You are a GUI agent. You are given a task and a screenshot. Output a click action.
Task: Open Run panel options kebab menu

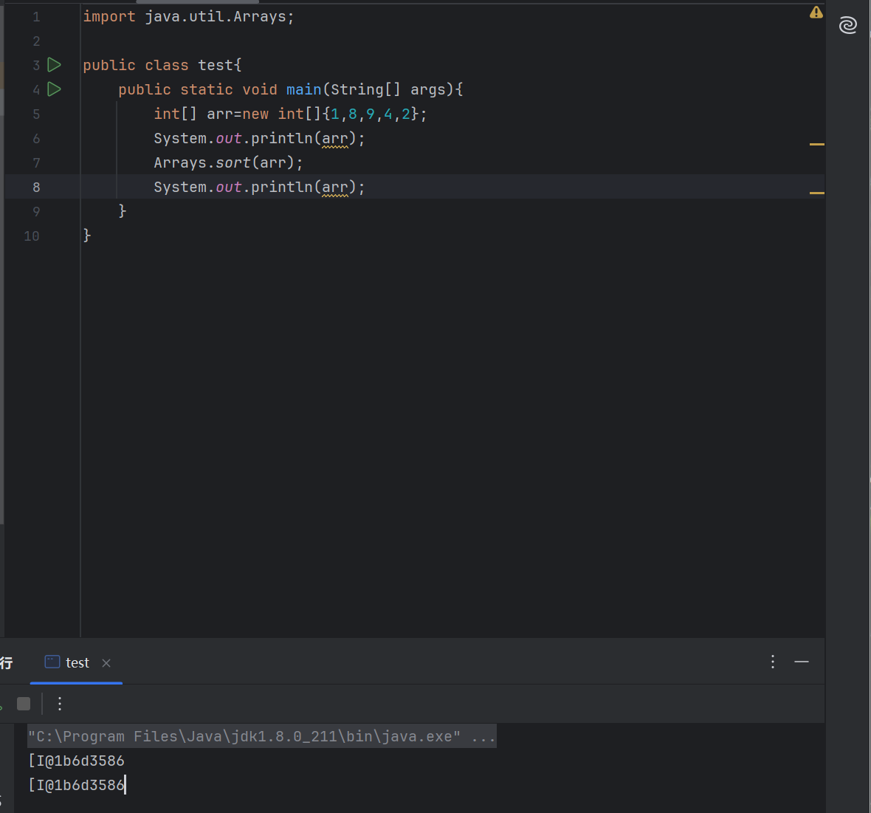(773, 662)
